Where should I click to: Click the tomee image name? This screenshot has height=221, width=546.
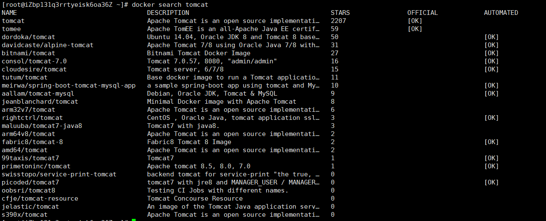11,29
